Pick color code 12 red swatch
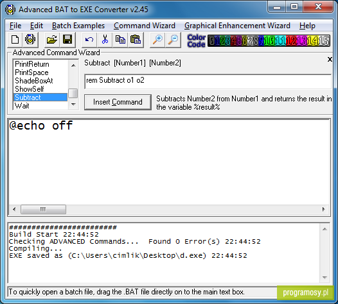The image size is (338, 304). (x=292, y=41)
